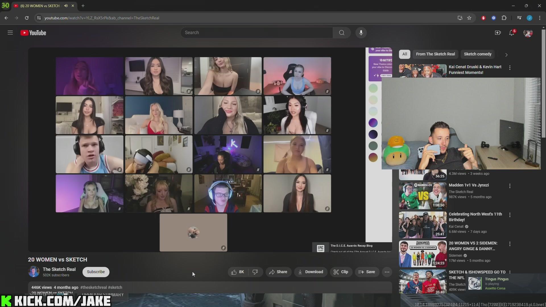
Task: Click the Sidemen channel link
Action: pos(455,256)
